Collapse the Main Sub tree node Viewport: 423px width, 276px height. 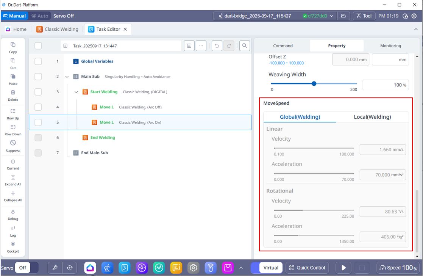click(x=67, y=77)
